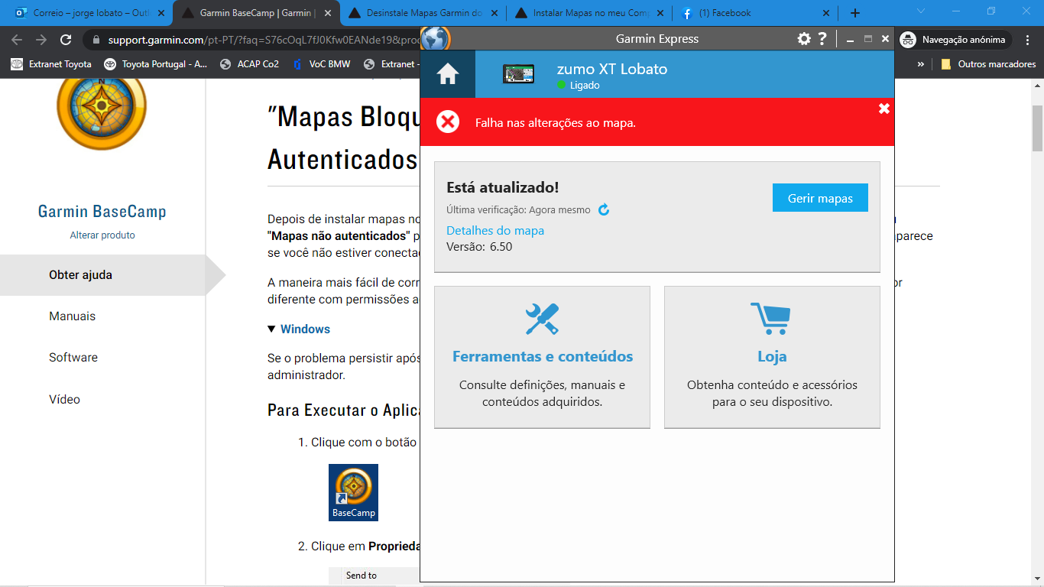View site security lock information
The height and width of the screenshot is (587, 1044).
tap(96, 40)
